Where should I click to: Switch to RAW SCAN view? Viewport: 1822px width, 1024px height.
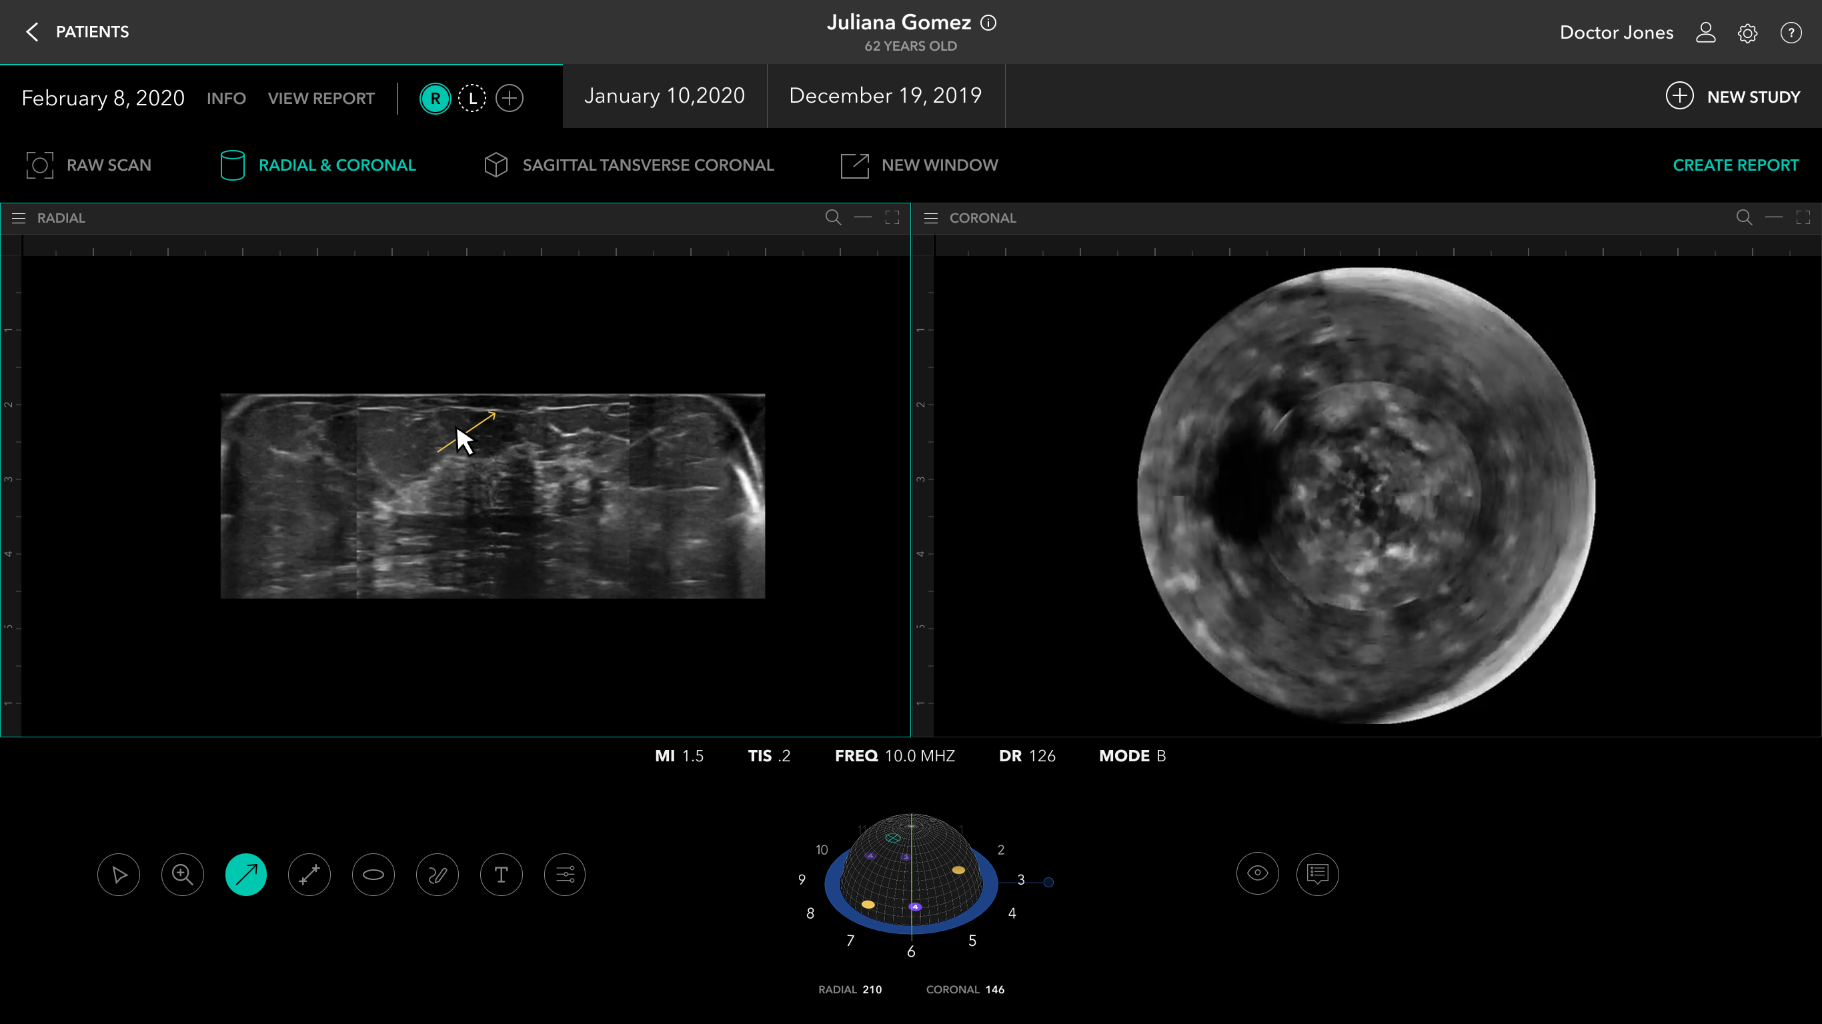tap(89, 165)
